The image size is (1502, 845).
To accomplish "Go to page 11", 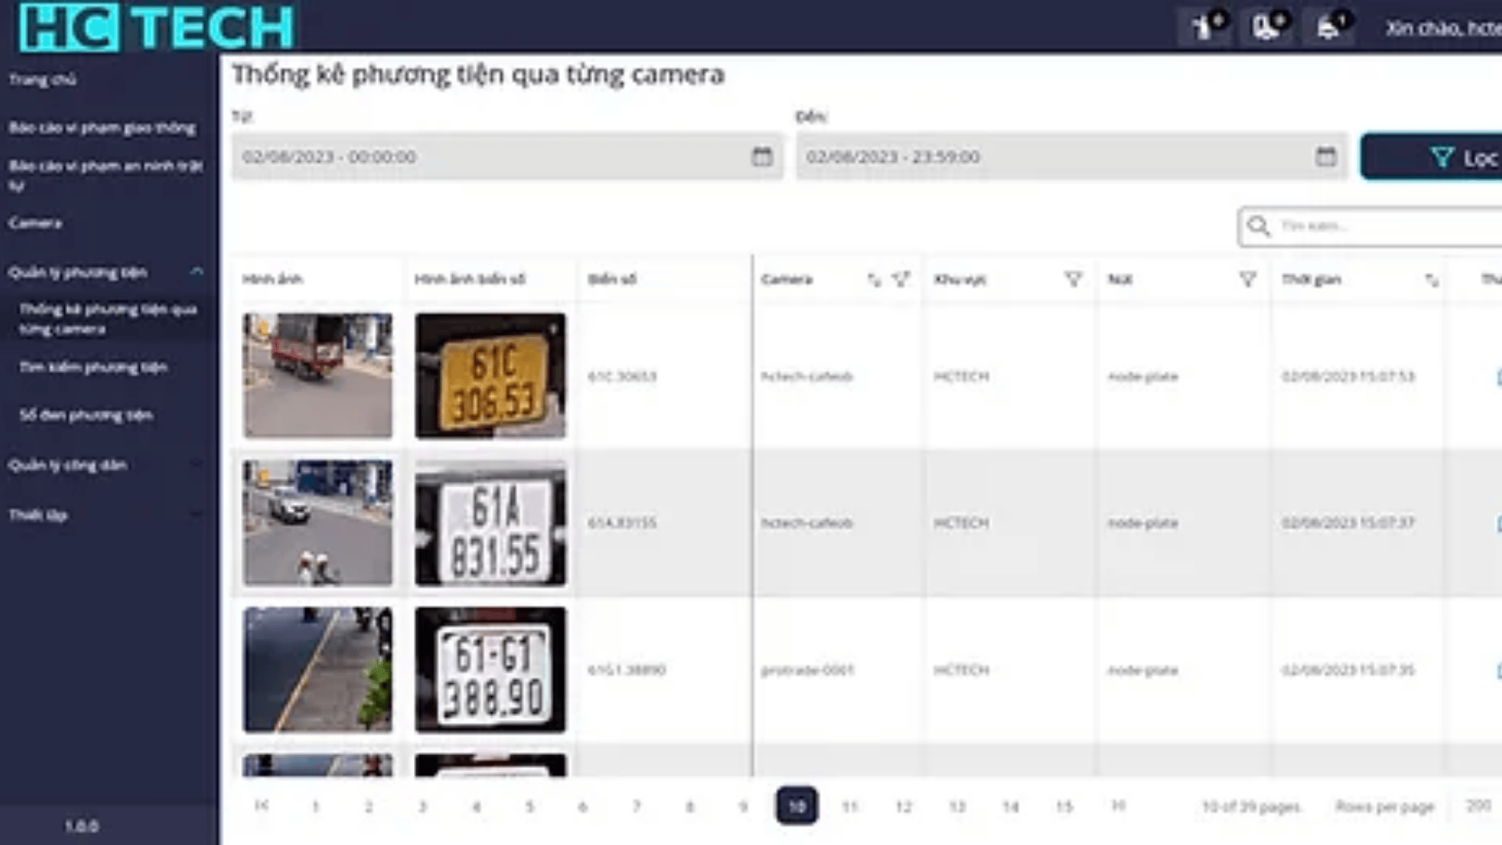I will pyautogui.click(x=850, y=806).
